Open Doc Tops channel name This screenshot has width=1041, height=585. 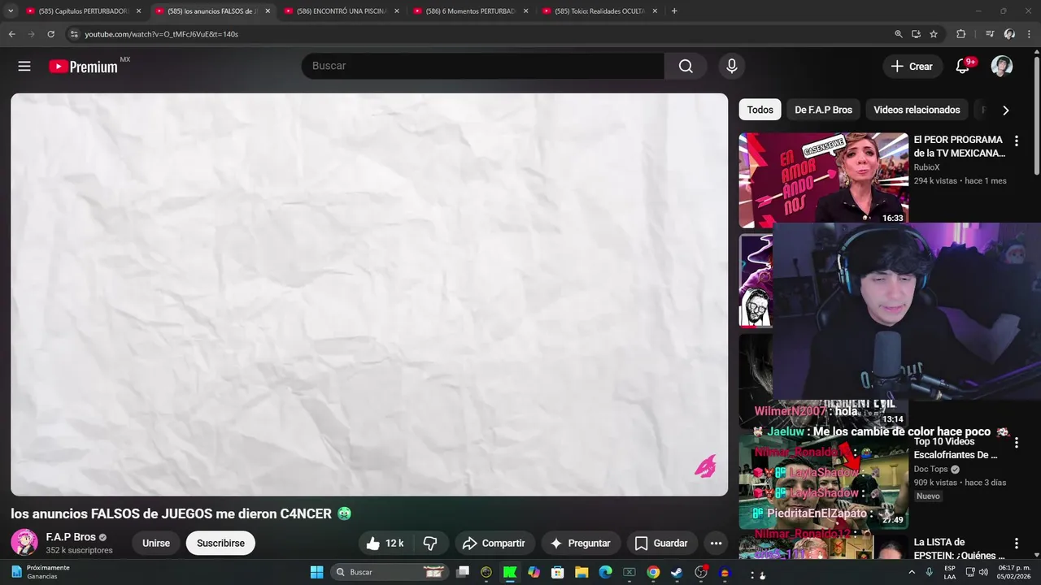pyautogui.click(x=930, y=470)
